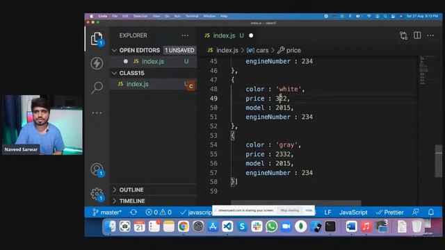445x250 pixels.
Task: Open the File menu
Action: pyautogui.click(x=115, y=16)
